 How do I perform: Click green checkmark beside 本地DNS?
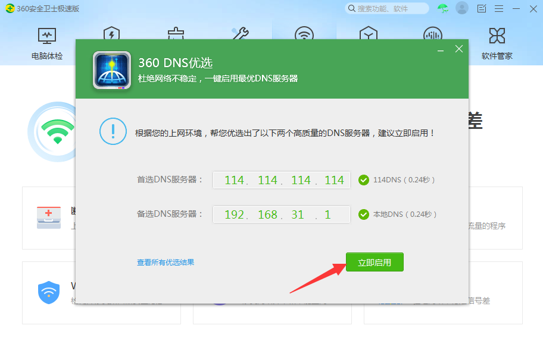point(364,214)
